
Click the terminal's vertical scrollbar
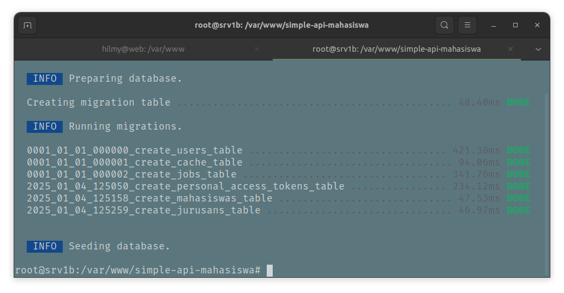(547, 185)
